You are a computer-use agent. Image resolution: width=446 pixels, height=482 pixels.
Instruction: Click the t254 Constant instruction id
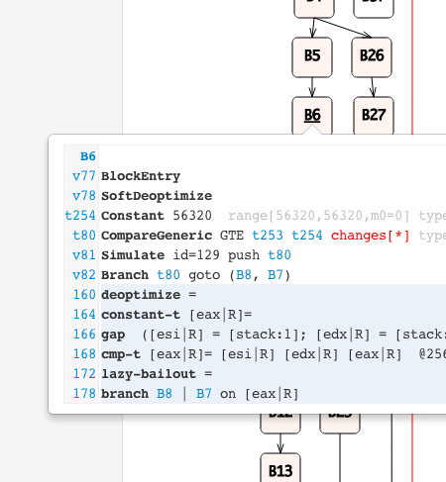[80, 216]
